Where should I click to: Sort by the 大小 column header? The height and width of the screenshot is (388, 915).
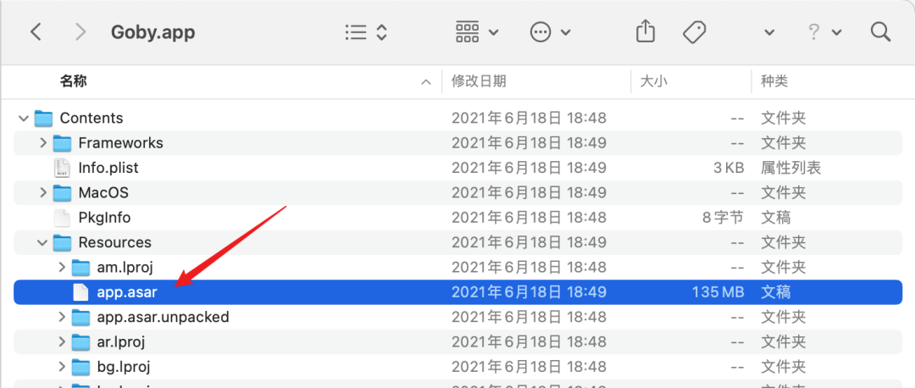tap(653, 81)
